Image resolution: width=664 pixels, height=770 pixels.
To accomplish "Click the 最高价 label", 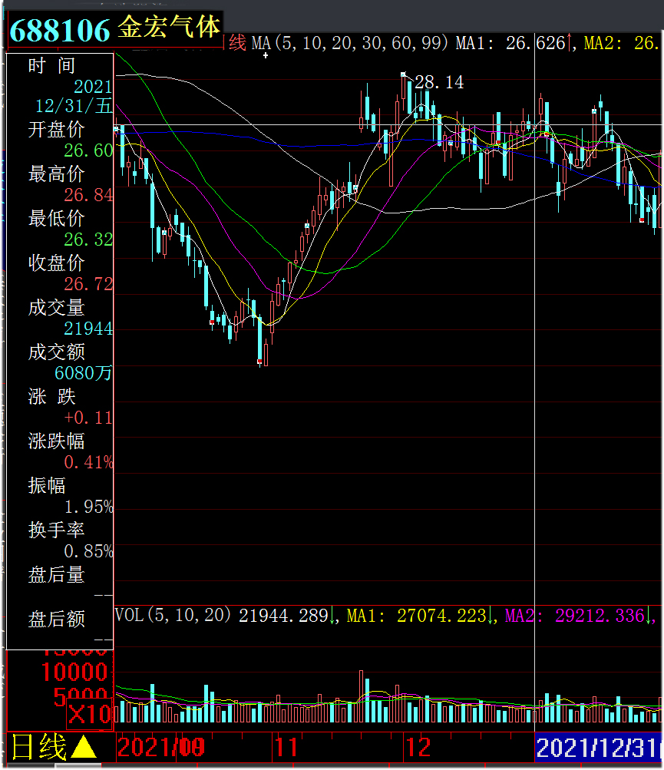I will [56, 173].
